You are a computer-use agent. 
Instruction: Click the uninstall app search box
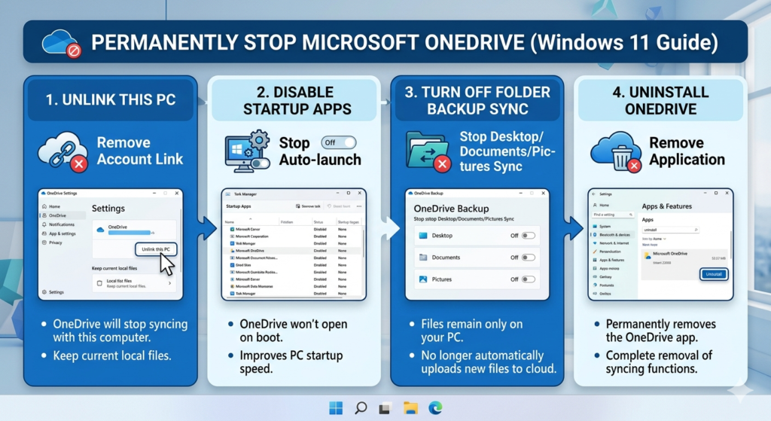click(671, 230)
